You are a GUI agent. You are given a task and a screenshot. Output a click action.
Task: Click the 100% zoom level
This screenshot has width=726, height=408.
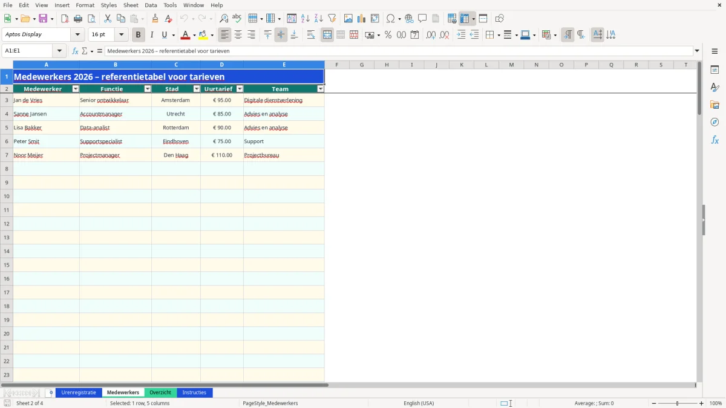click(716, 403)
